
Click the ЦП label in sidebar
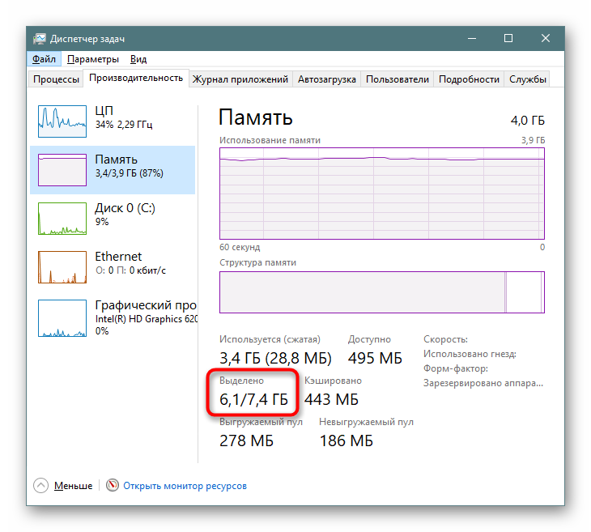[x=104, y=111]
